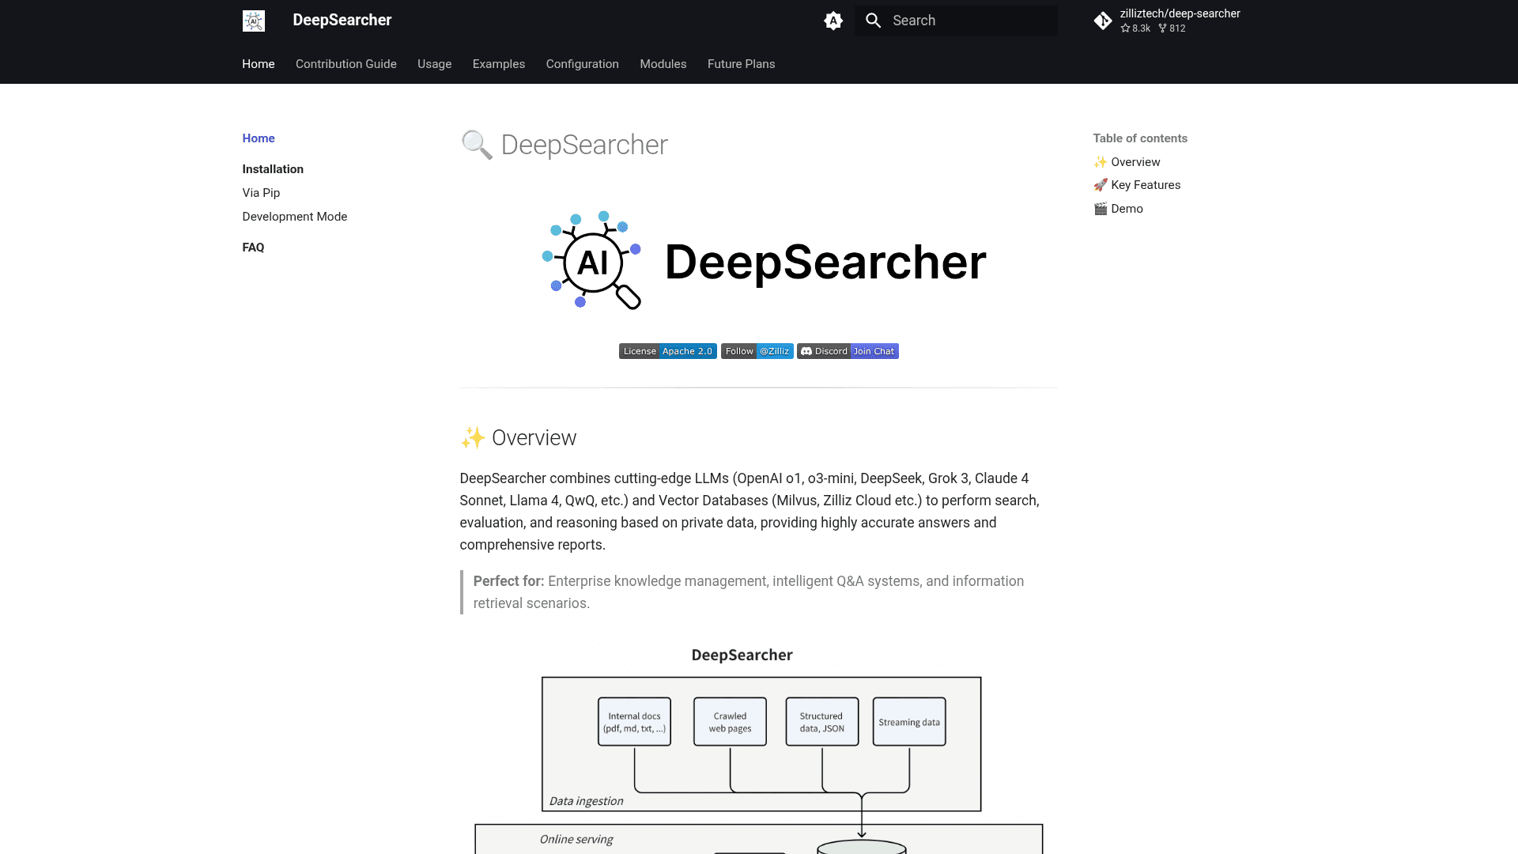Open the Installation sidebar section
The height and width of the screenshot is (854, 1518).
273,169
